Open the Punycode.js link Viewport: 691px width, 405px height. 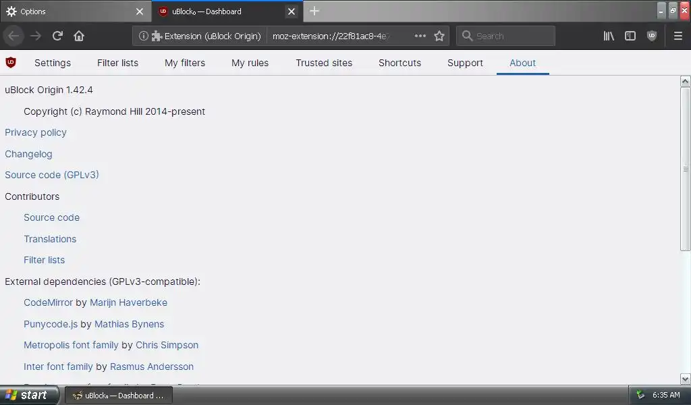51,324
